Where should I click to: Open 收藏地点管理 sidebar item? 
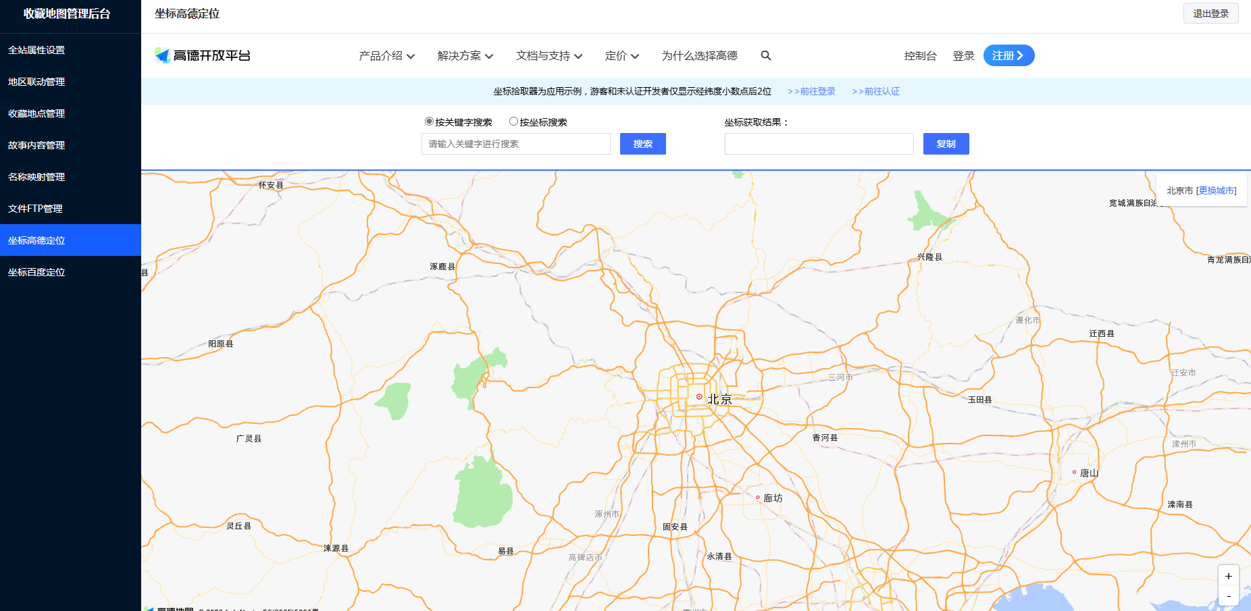(x=70, y=113)
